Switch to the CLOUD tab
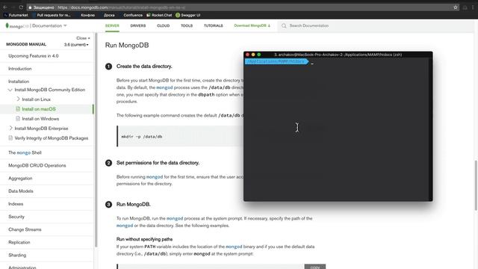This screenshot has height=269, width=478. (163, 25)
